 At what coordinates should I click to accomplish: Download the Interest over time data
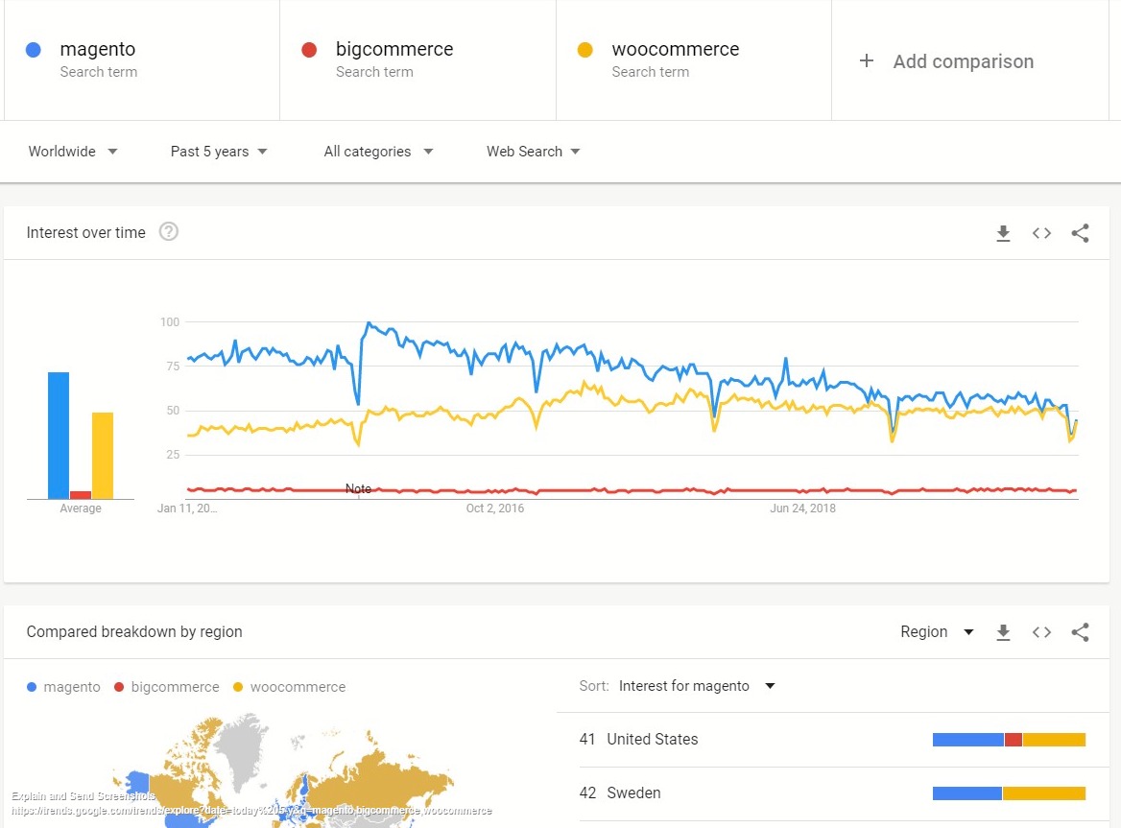point(1003,233)
